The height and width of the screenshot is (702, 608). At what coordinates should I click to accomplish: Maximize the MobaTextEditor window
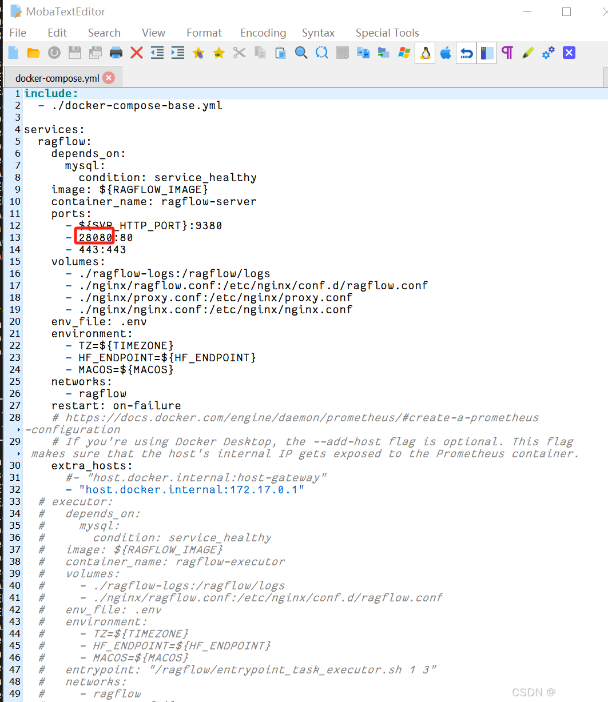566,11
